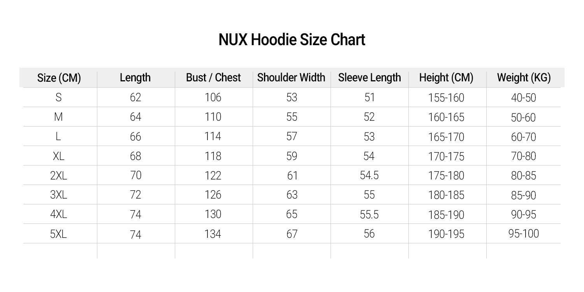Click the bust value 106 for size S
This screenshot has height=292, width=584.
[x=213, y=97]
